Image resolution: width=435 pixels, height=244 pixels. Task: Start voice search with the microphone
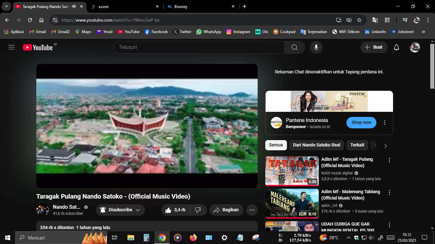pos(316,47)
